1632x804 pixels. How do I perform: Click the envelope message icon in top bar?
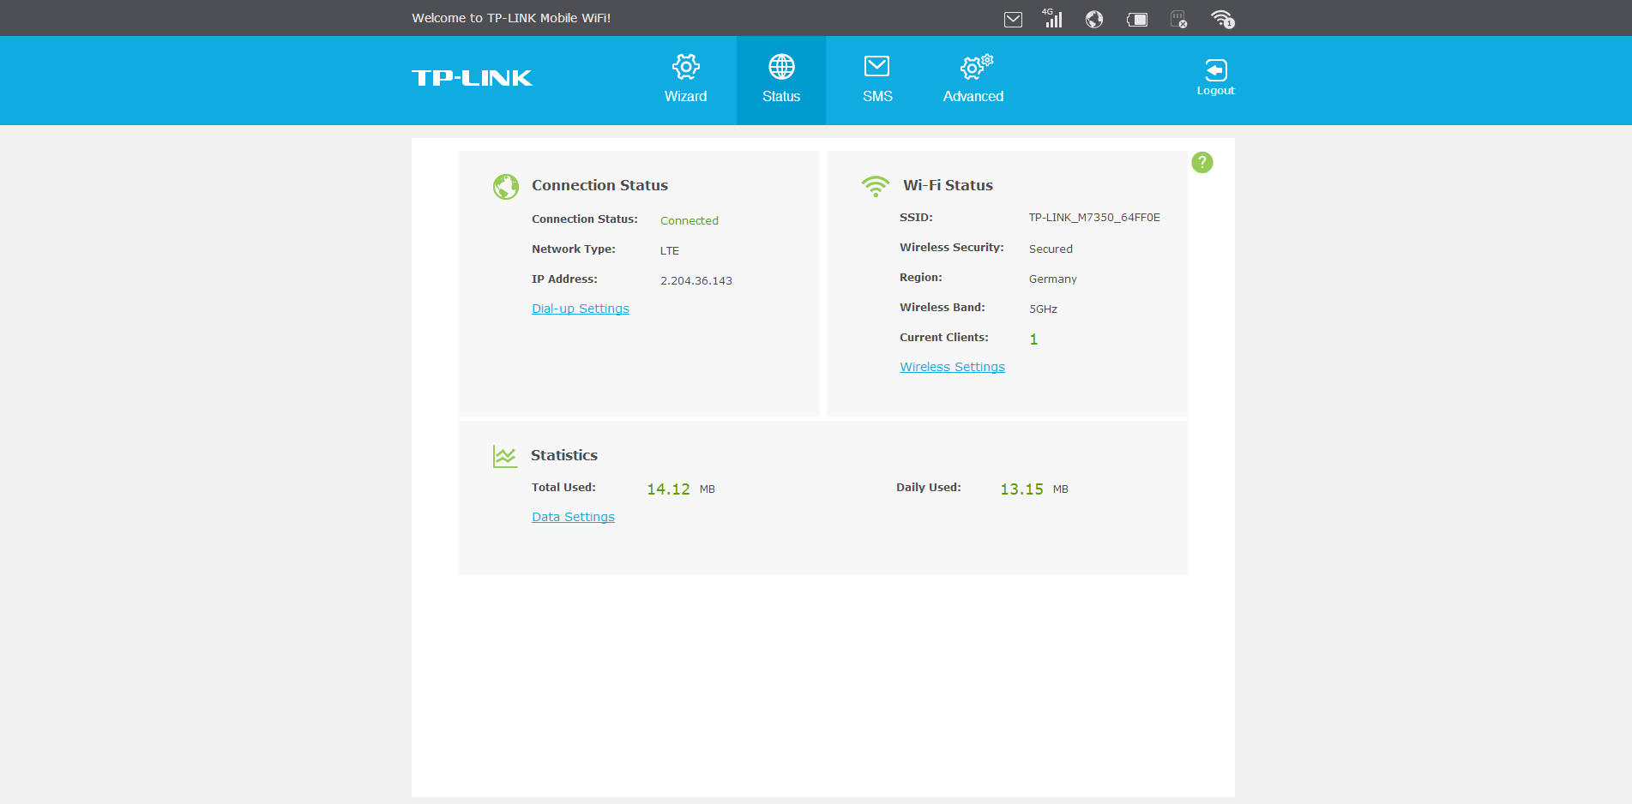tap(1013, 19)
